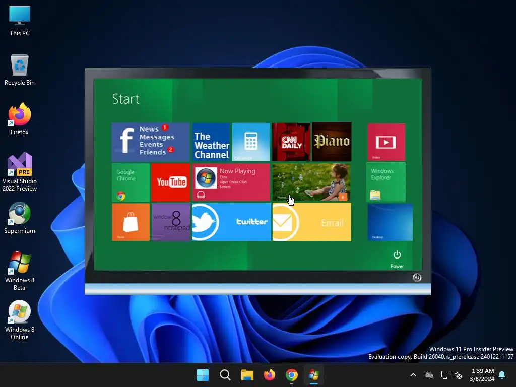Open the network tray icon
516x387 pixels.
445,375
